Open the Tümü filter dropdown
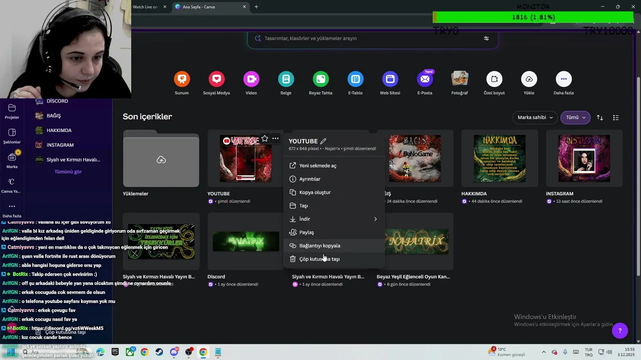641x360 pixels. point(575,117)
